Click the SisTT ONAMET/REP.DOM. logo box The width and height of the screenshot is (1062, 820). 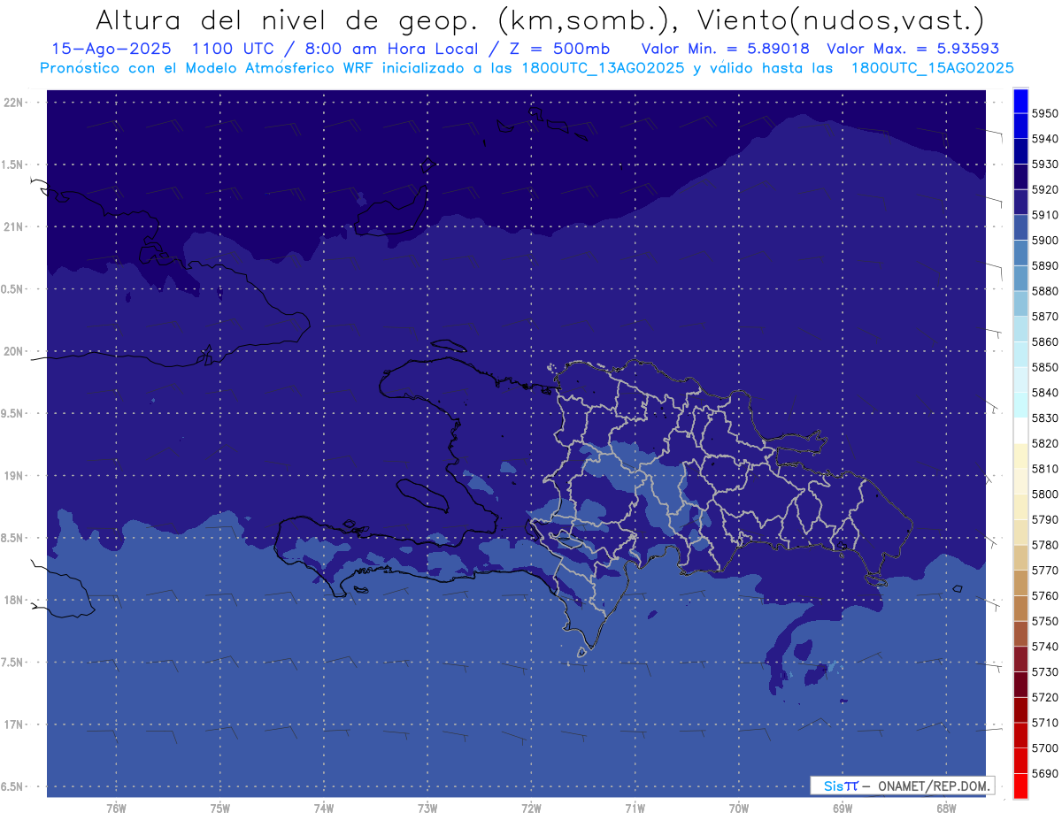[x=902, y=786]
